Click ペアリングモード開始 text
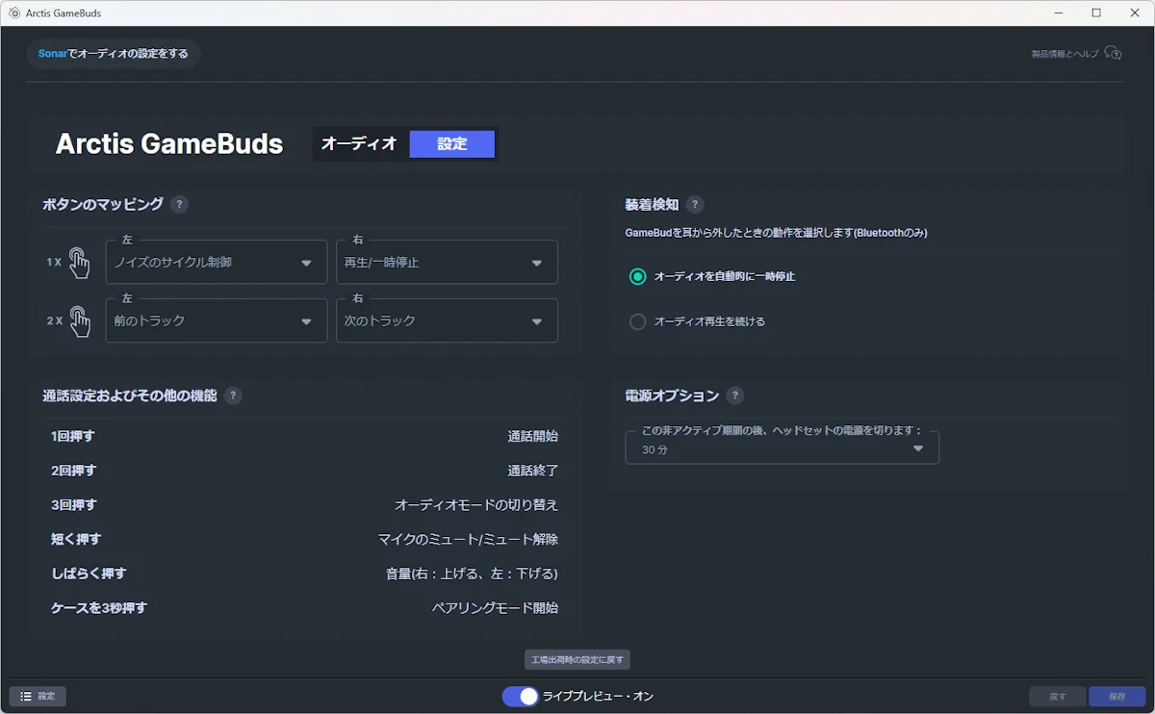1155x714 pixels. (x=495, y=608)
